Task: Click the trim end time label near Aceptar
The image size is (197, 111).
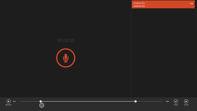Action: point(167,101)
